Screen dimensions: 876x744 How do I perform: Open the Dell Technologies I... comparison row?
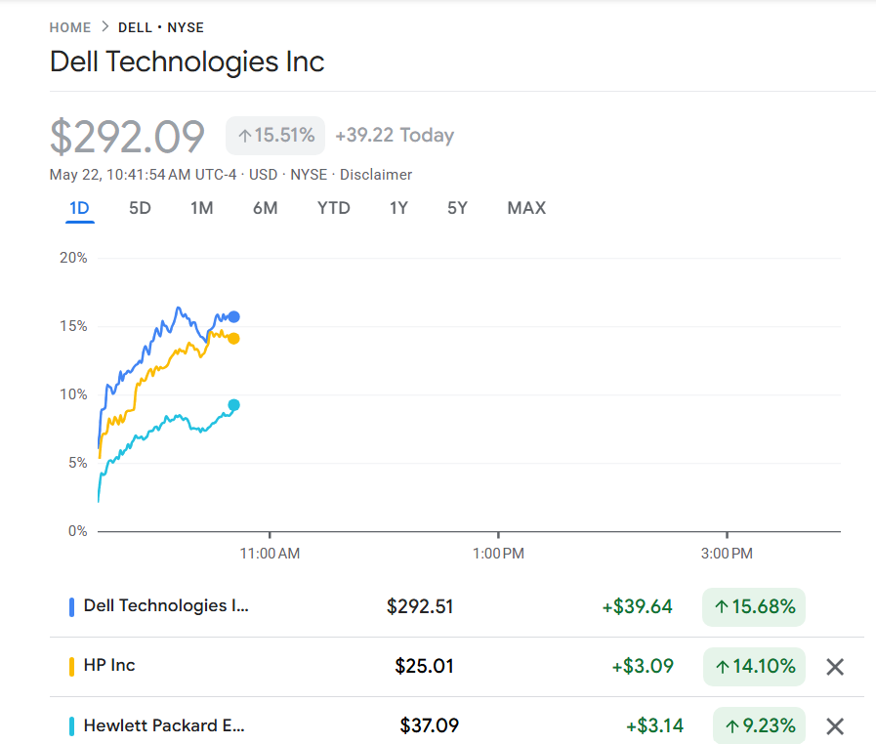(456, 607)
